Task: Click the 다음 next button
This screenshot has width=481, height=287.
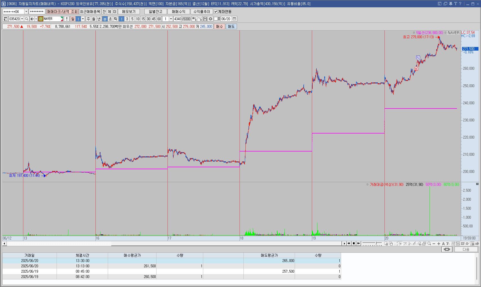Action: tap(466, 249)
